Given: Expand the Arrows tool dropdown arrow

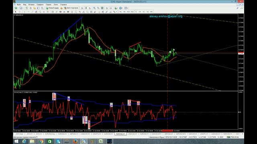Looking at the screenshot, I should pos(116,12).
